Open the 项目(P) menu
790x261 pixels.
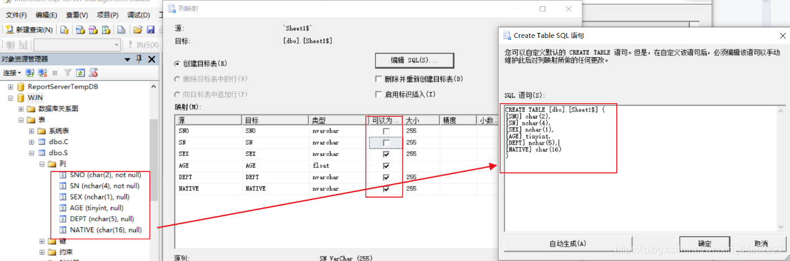[108, 15]
